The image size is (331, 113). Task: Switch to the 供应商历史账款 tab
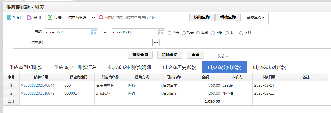click(x=179, y=67)
